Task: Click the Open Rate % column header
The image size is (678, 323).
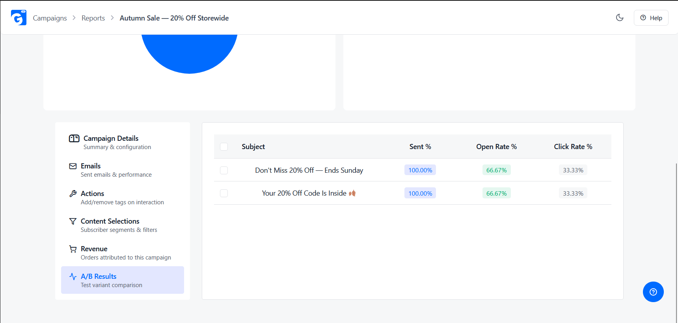Action: (496, 147)
